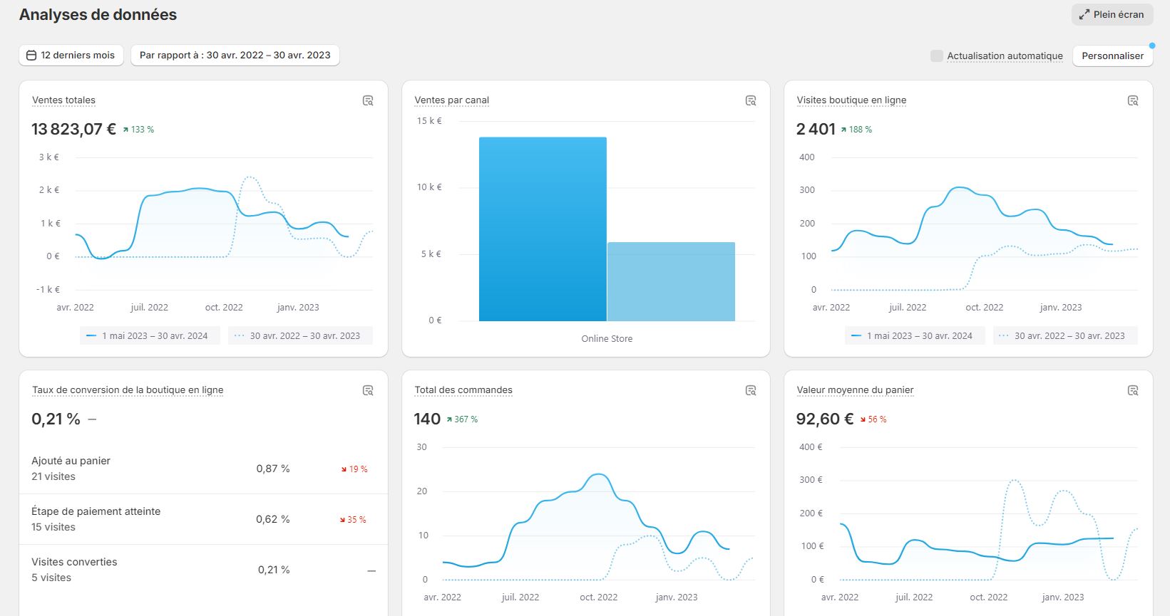Open report icon on Total des commandes card
The image size is (1170, 616).
click(751, 390)
